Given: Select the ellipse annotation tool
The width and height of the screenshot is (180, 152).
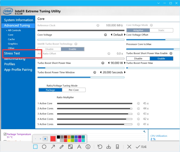Looking at the screenshot, I should click(x=44, y=147).
